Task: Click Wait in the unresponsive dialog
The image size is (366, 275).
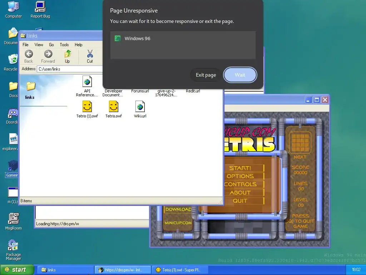Action: pos(240,75)
